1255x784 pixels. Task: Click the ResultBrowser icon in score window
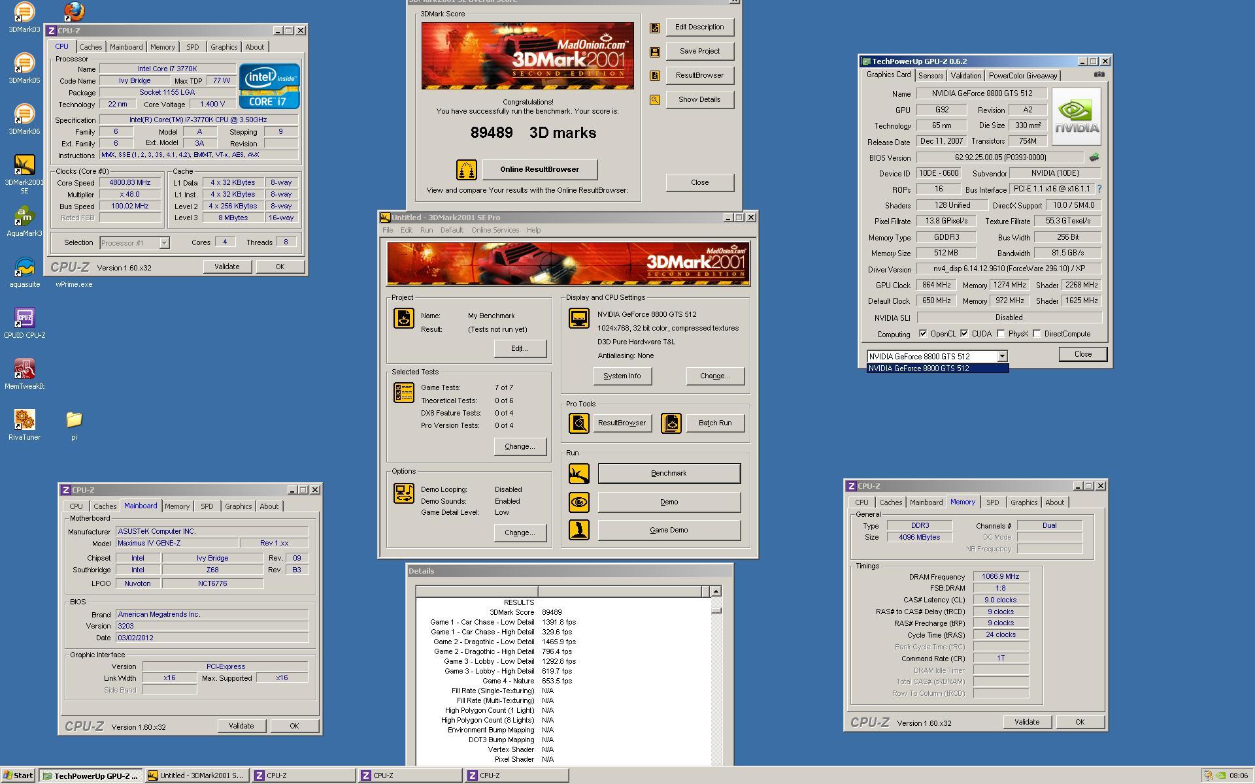(x=654, y=76)
